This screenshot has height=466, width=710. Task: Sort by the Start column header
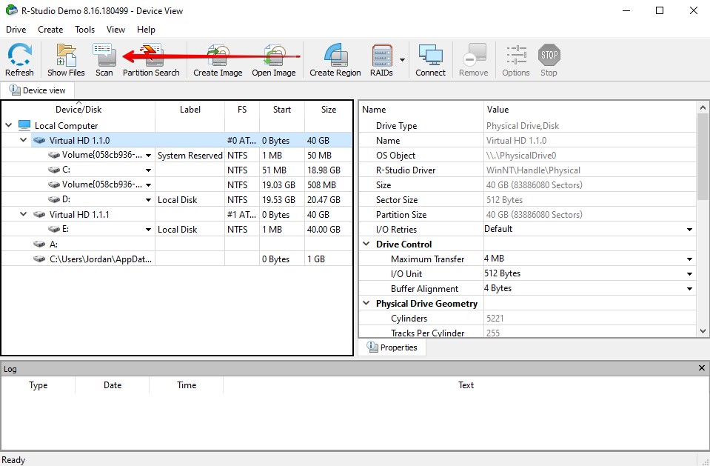tap(282, 109)
